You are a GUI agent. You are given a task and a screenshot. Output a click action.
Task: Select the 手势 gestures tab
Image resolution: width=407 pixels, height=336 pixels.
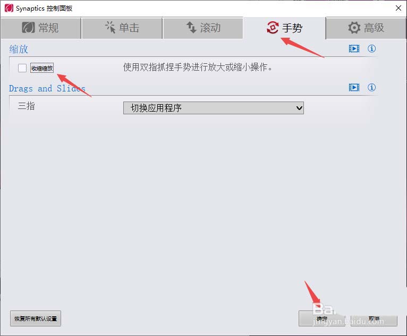(284, 28)
